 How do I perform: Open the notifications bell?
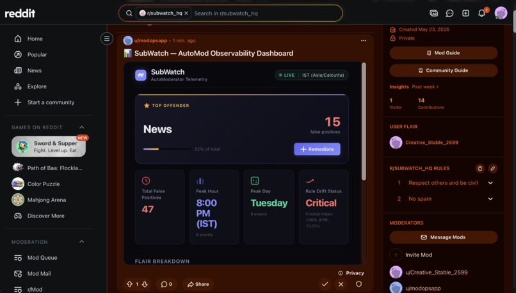(x=481, y=13)
